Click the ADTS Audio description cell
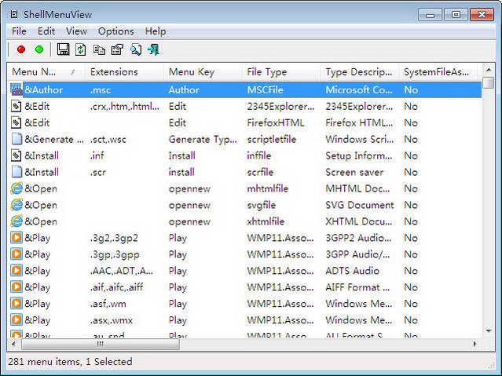Image resolution: width=502 pixels, height=376 pixels. pyautogui.click(x=352, y=271)
